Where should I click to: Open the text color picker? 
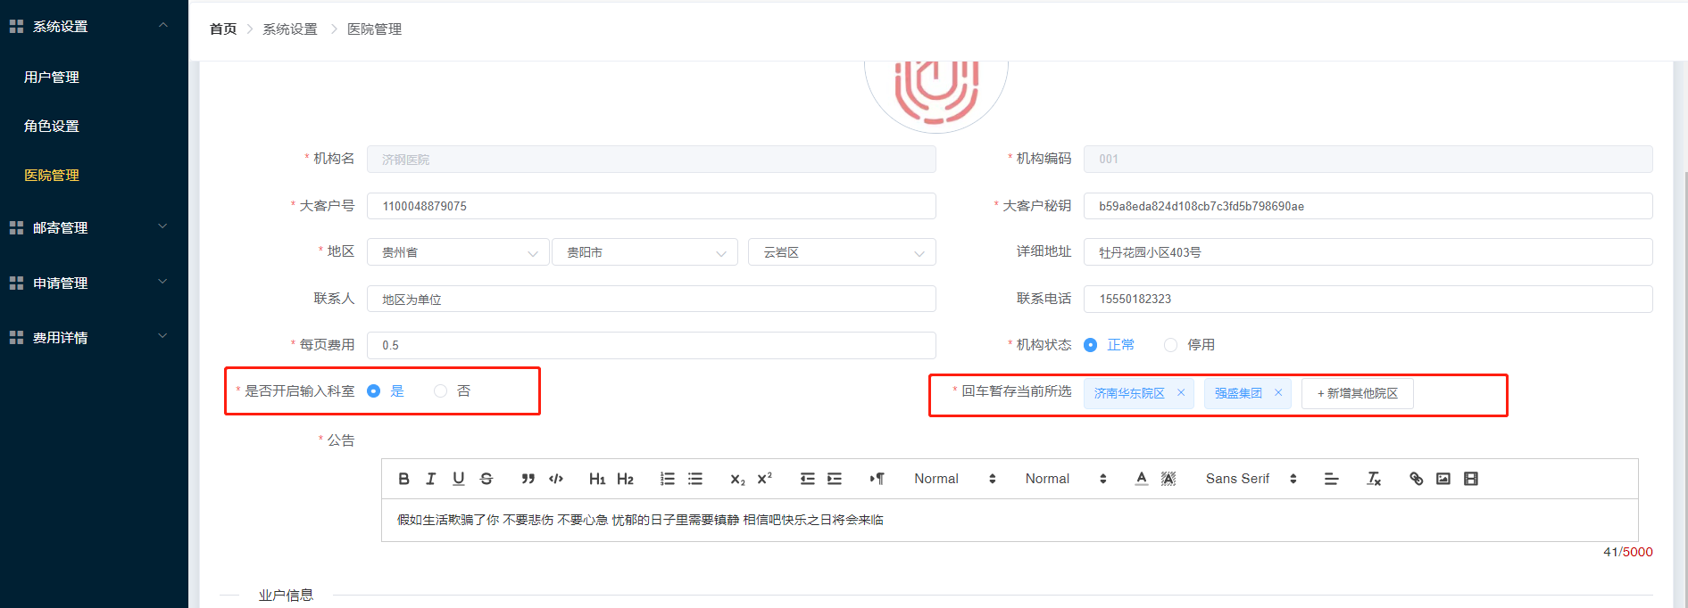pyautogui.click(x=1141, y=479)
